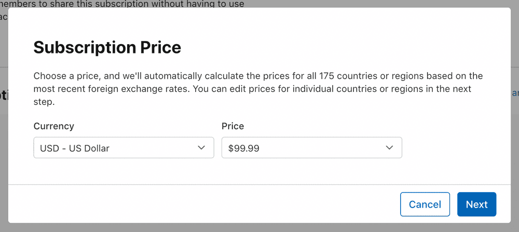Viewport: 519px width, 232px height.
Task: Click the Price field label
Action: (x=233, y=126)
